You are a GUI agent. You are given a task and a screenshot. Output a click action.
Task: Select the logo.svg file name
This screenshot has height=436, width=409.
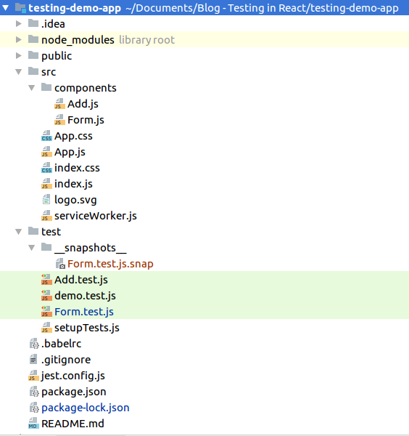pos(75,201)
